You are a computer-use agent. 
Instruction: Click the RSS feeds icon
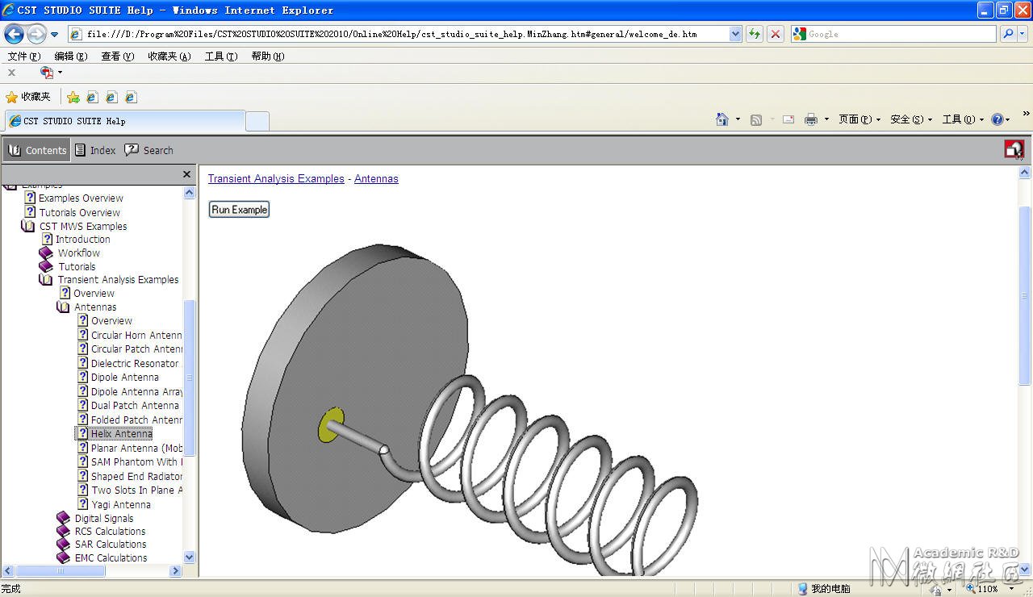coord(756,119)
